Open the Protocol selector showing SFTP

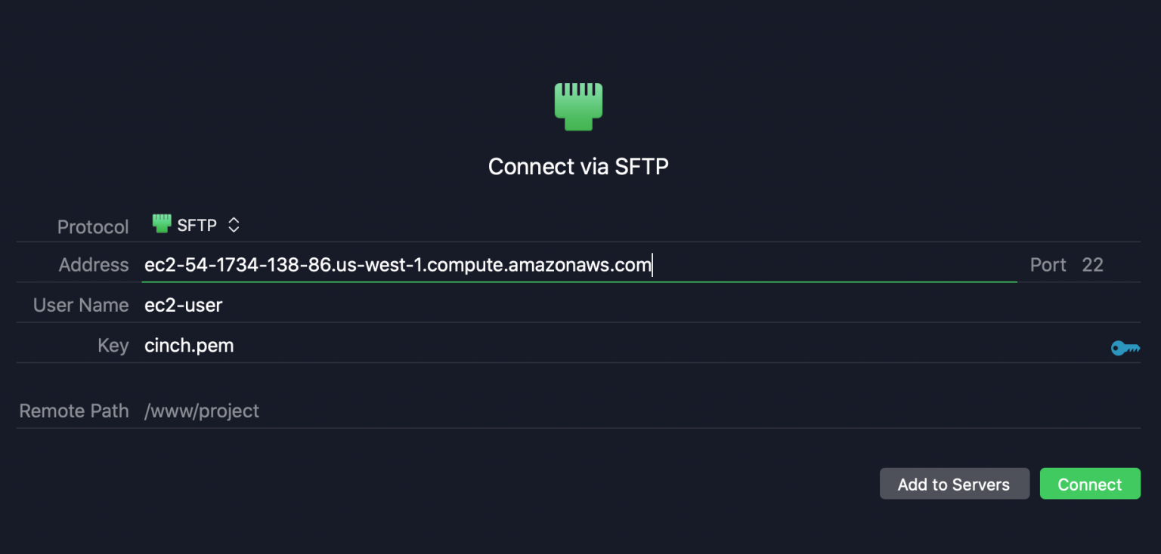(x=197, y=224)
